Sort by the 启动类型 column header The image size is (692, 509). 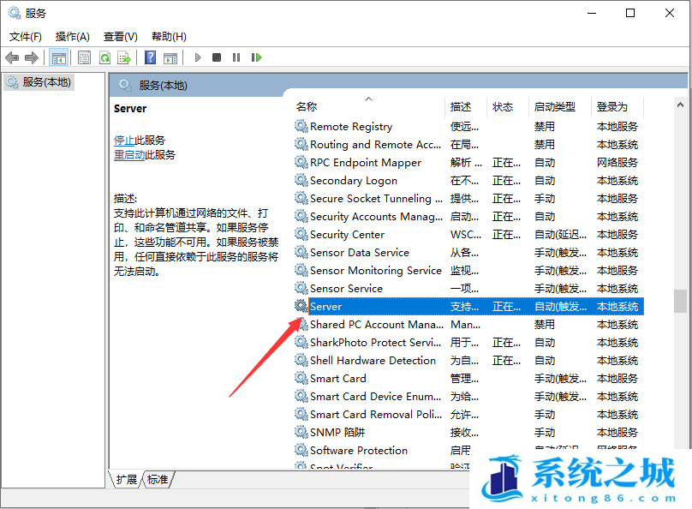coord(559,106)
